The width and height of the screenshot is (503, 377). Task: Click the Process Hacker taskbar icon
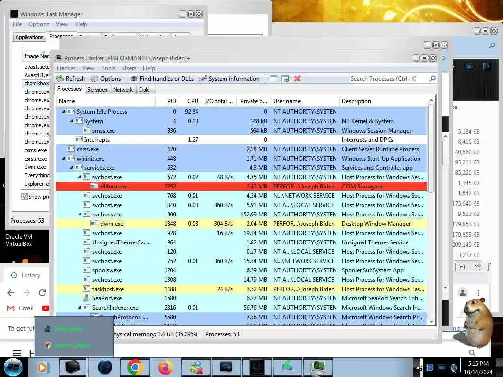pos(318,367)
